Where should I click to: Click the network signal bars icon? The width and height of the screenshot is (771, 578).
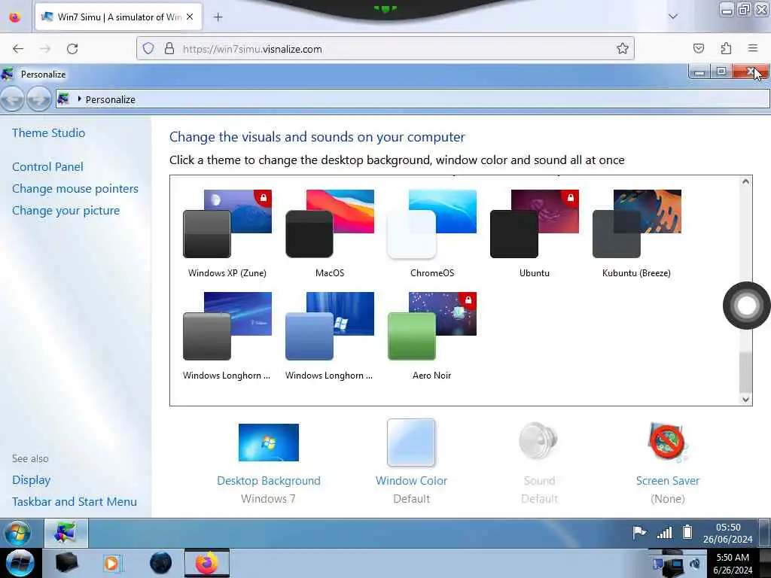tap(664, 532)
